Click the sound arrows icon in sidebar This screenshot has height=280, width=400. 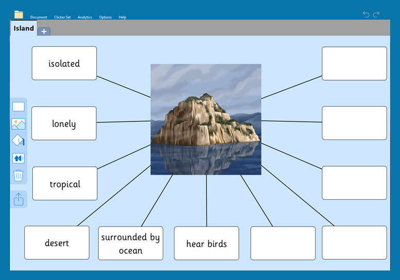click(x=18, y=159)
